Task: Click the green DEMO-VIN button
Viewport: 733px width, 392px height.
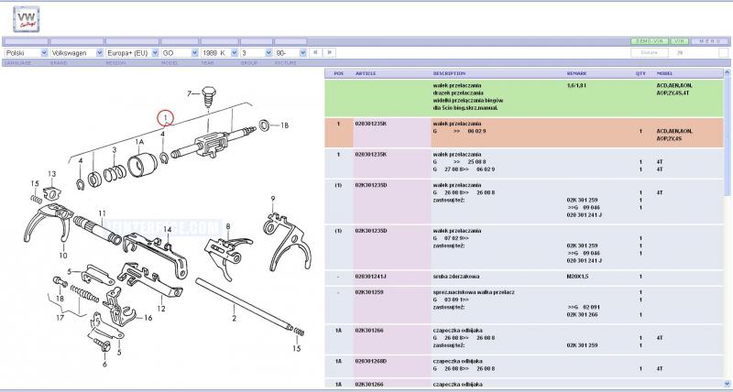Action: point(650,41)
